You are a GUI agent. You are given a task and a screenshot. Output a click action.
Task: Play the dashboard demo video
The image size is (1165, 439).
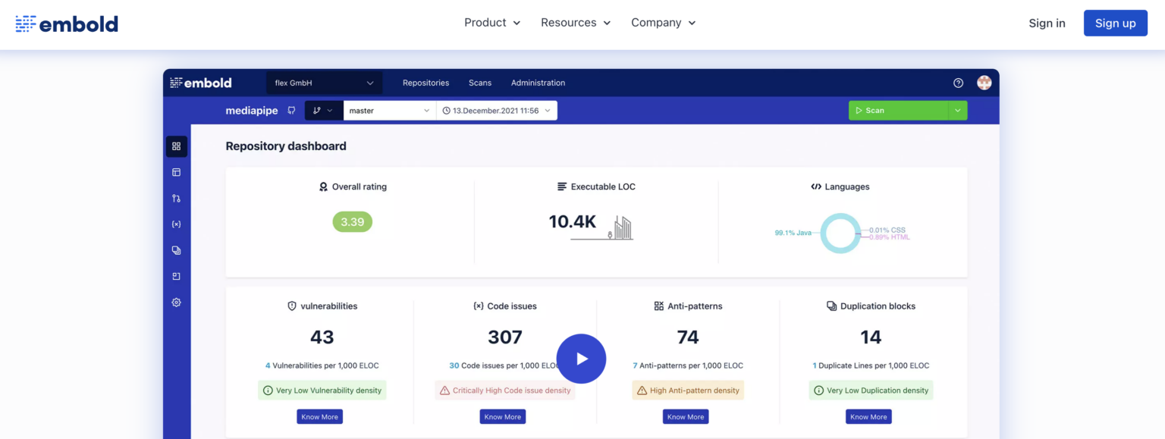(581, 359)
